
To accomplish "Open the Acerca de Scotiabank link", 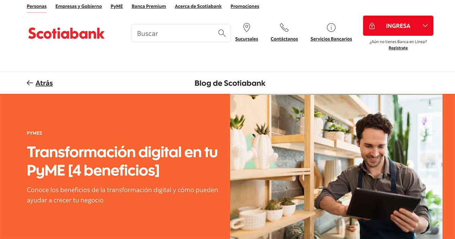I will 198,6.
